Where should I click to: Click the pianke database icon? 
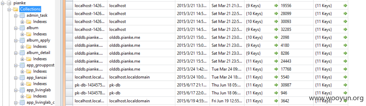[x=9, y=3]
